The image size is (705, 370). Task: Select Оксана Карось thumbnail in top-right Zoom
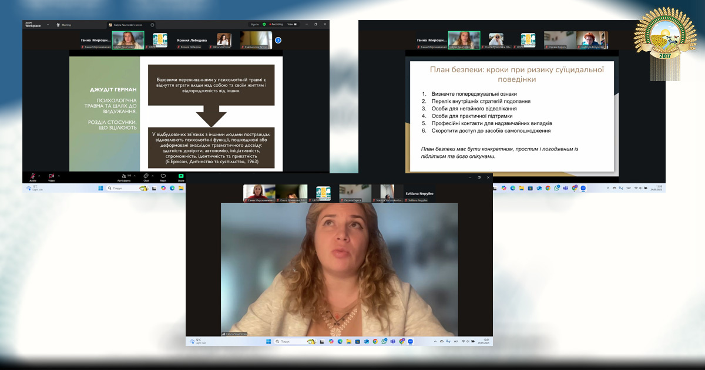[559, 40]
